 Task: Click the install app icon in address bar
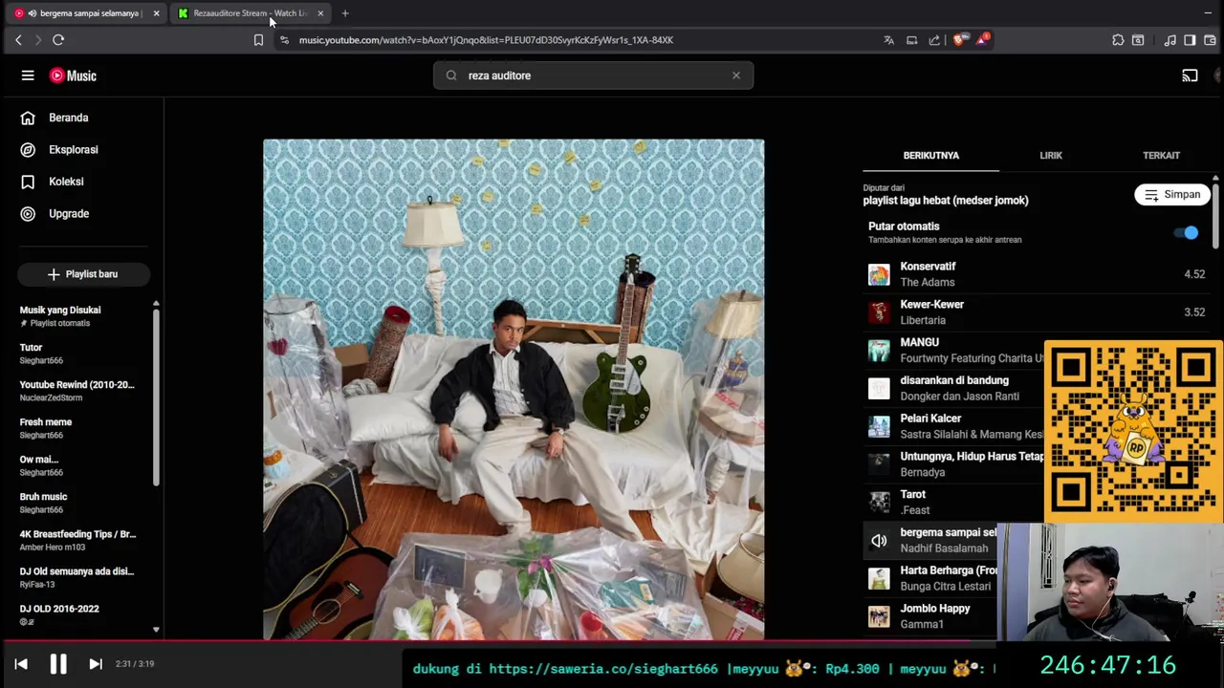[x=911, y=40]
